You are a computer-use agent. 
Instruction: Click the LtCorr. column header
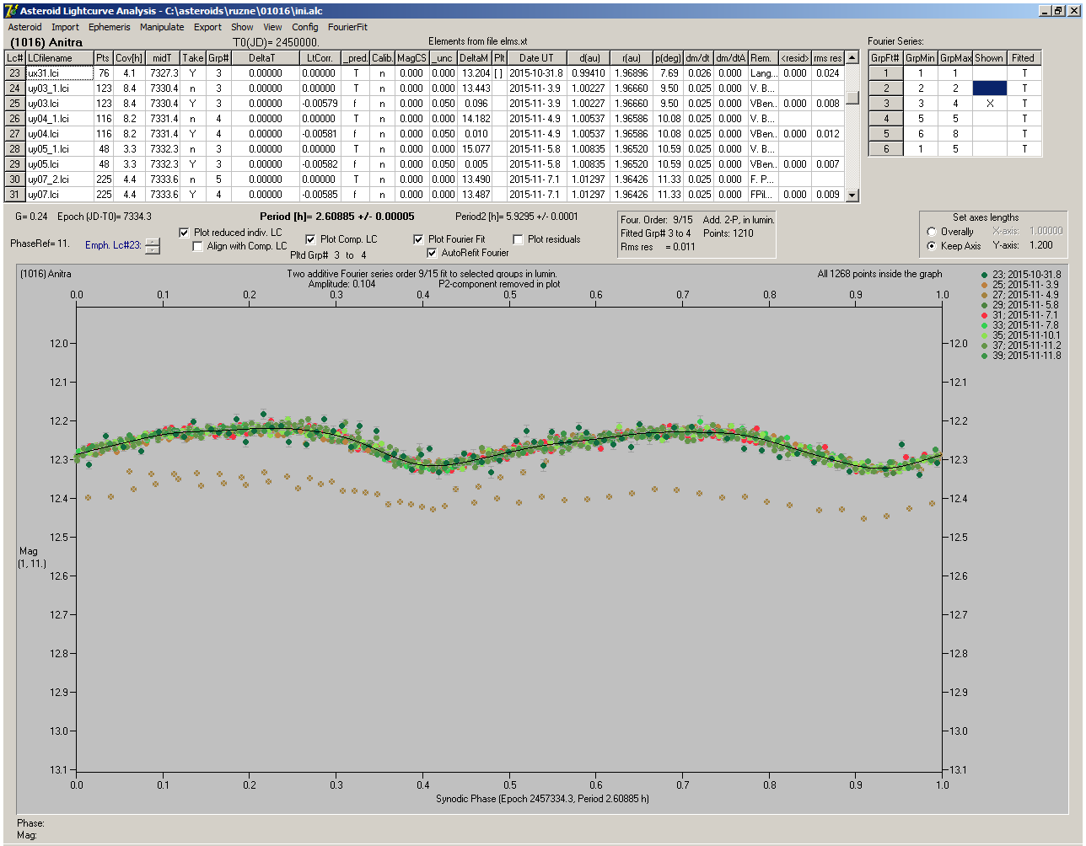coord(320,58)
